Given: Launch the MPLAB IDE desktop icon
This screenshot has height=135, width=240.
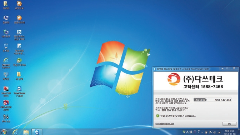Looking at the screenshot, I should coord(6,105).
